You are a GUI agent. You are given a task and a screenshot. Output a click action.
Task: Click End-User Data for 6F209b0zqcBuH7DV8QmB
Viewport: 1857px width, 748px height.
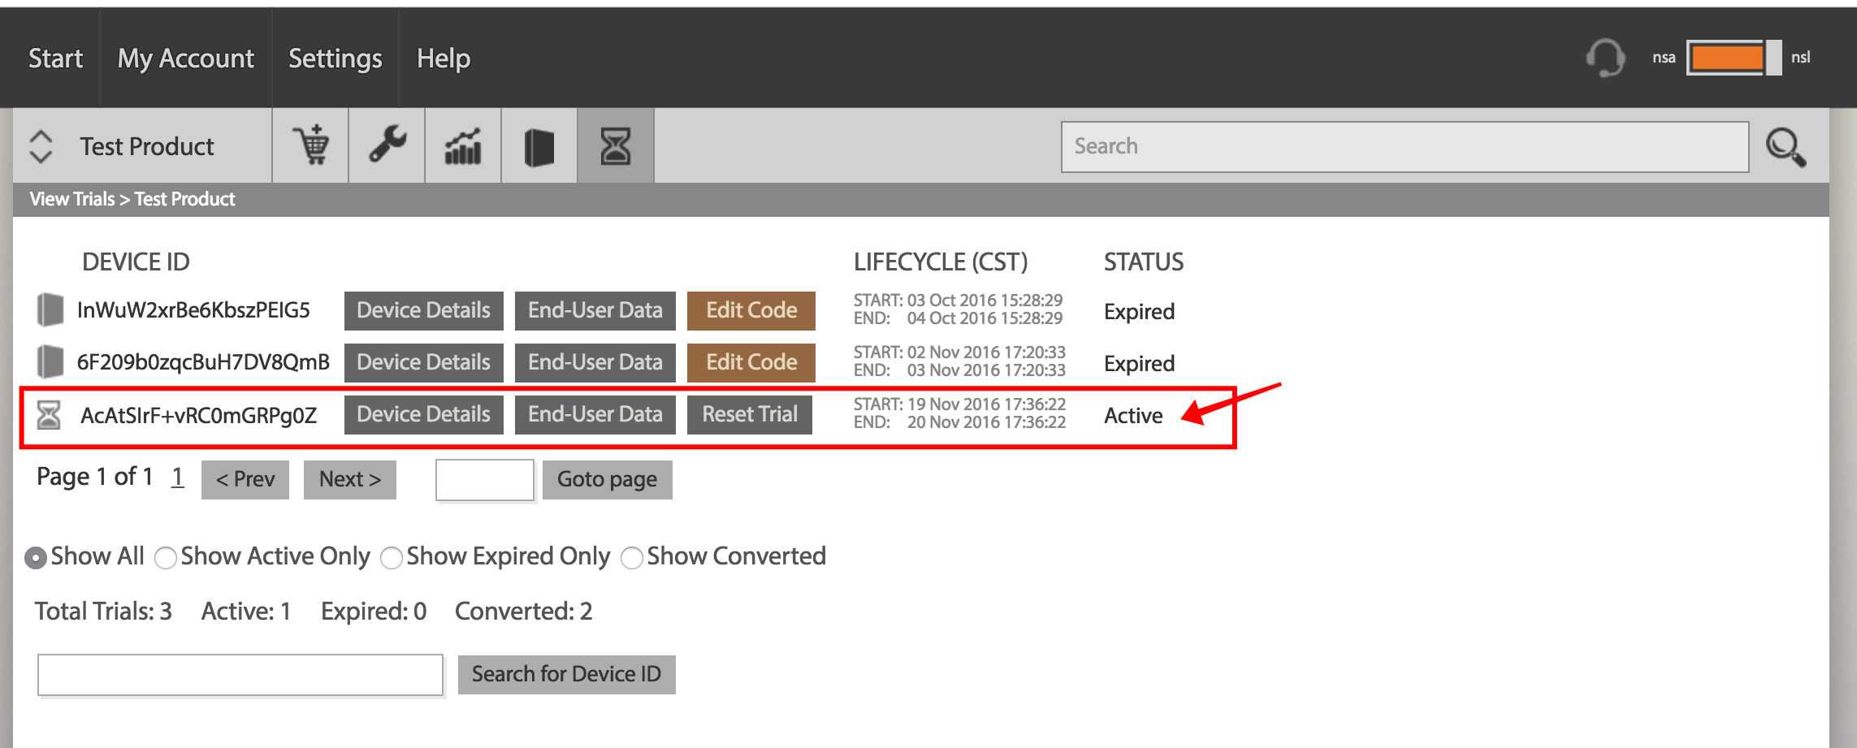[x=595, y=363]
